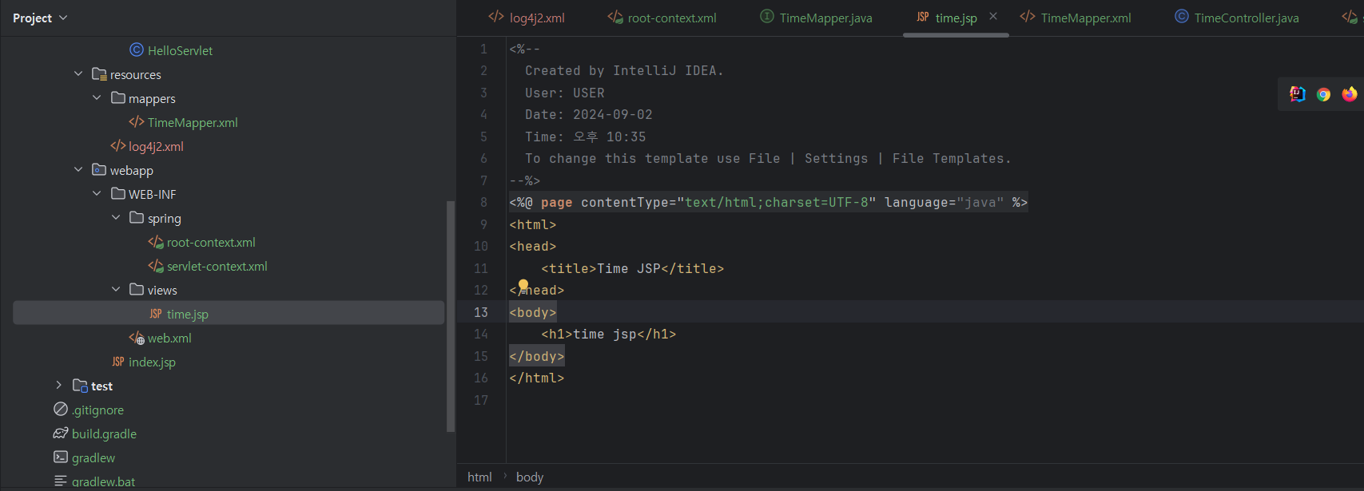The image size is (1364, 491).
Task: Close the time.jsp tab
Action: [993, 16]
